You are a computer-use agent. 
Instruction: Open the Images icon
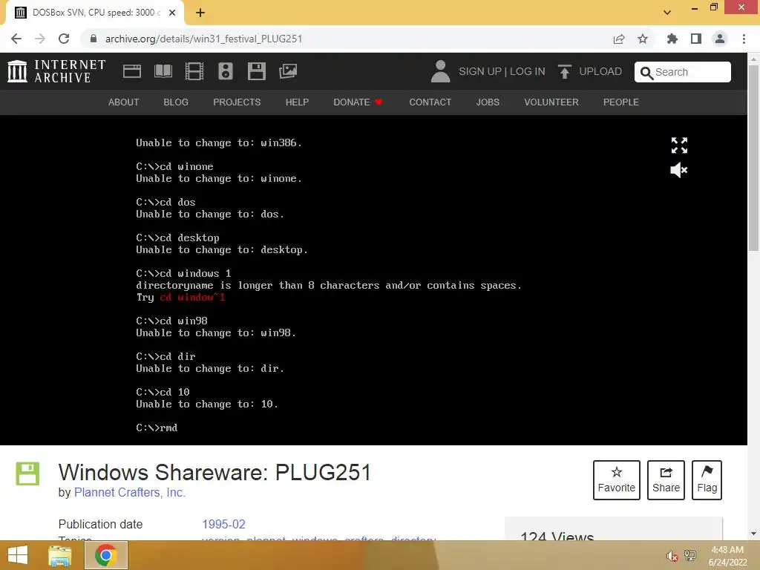point(288,71)
